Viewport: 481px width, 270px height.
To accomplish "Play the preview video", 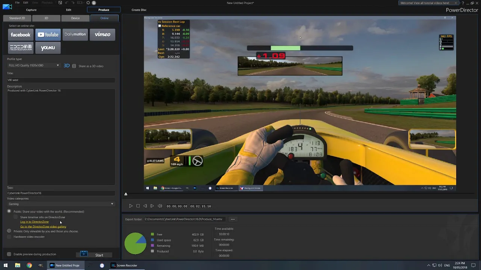I will 131,206.
